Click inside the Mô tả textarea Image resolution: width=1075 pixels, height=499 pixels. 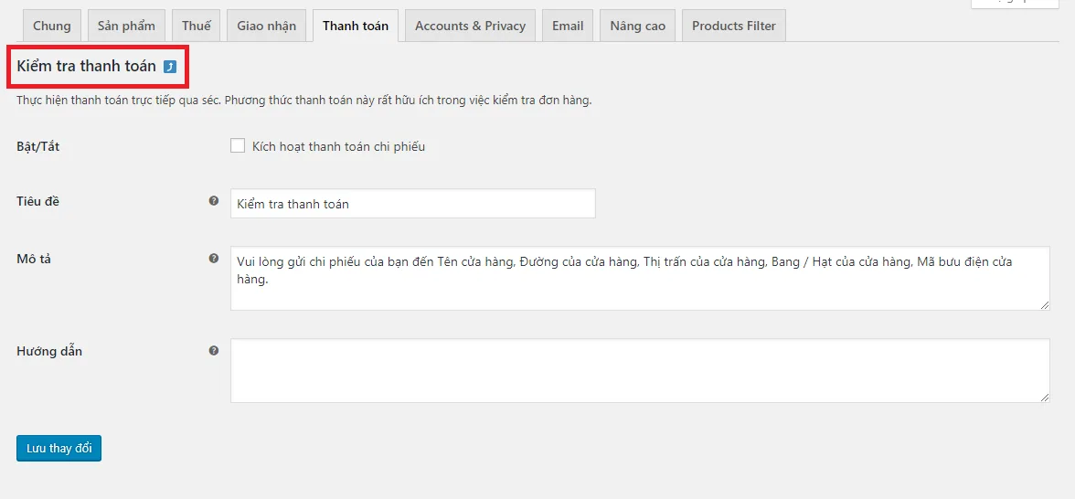pos(640,278)
